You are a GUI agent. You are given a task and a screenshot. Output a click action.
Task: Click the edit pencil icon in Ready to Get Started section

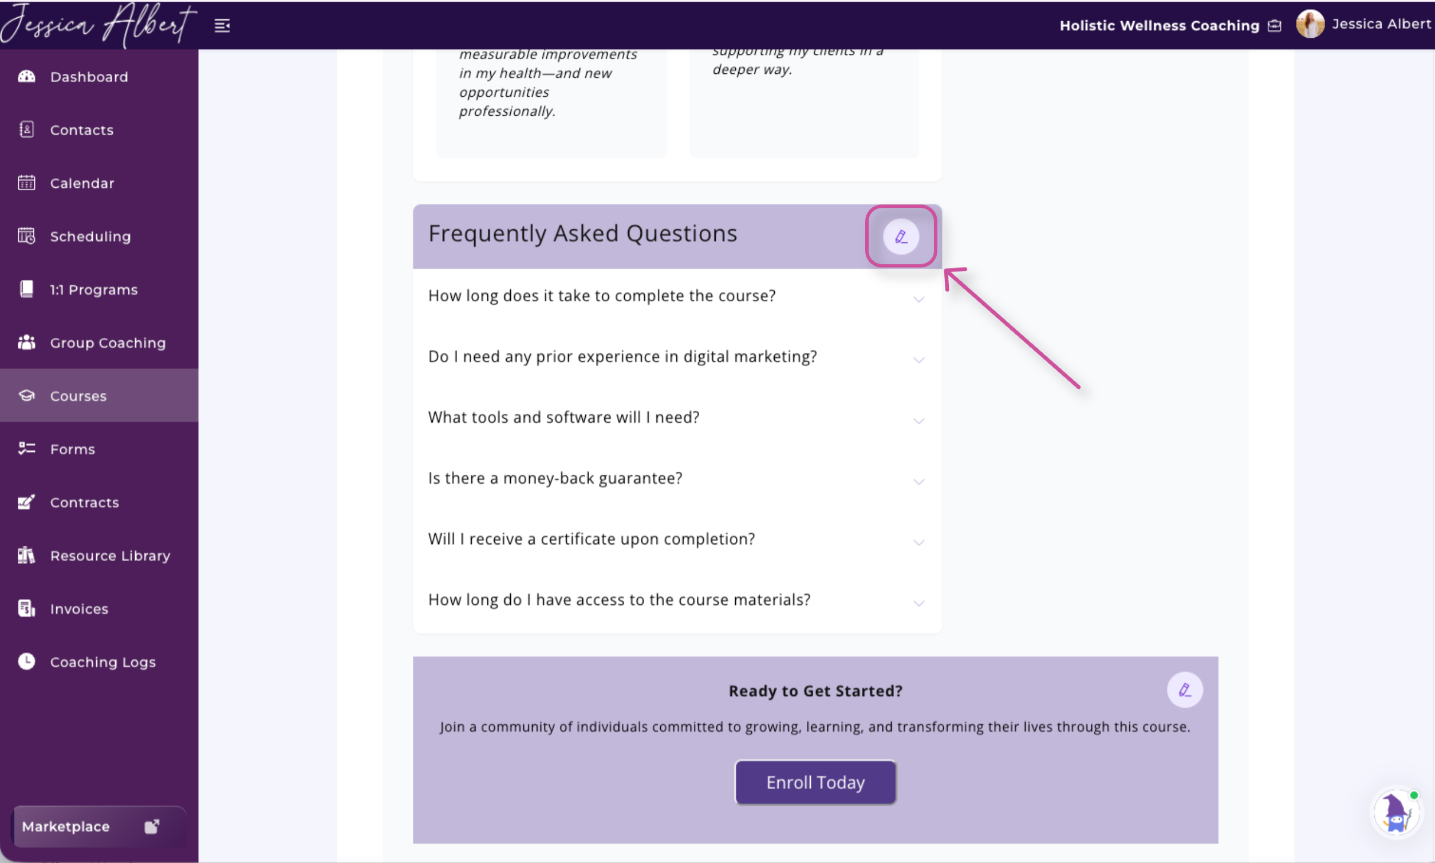[1184, 689]
